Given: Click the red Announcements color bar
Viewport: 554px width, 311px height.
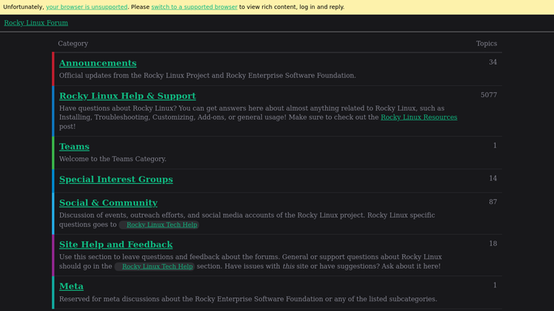Looking at the screenshot, I should pos(53,69).
